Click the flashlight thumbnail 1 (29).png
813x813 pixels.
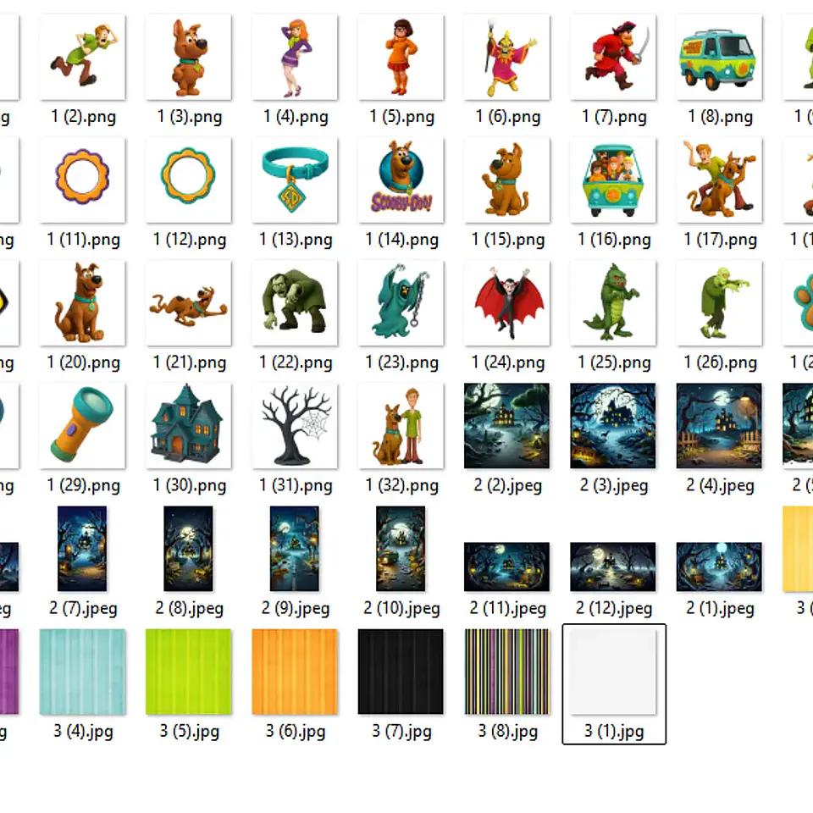tap(82, 426)
